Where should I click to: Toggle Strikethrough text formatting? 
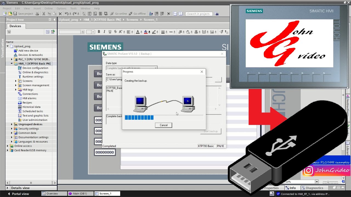115,32
